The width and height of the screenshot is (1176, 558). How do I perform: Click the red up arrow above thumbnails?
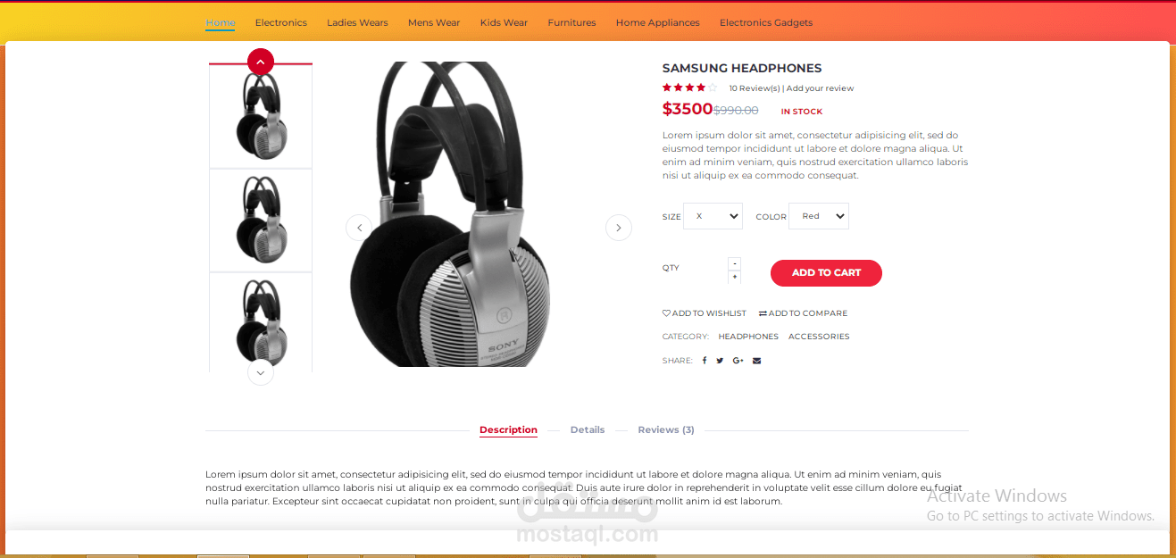260,62
